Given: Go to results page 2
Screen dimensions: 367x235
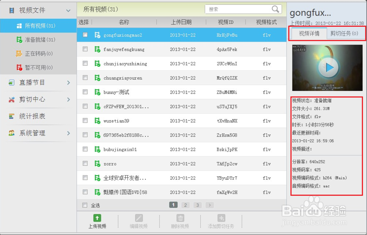Looking at the screenshot, I should [185, 205].
